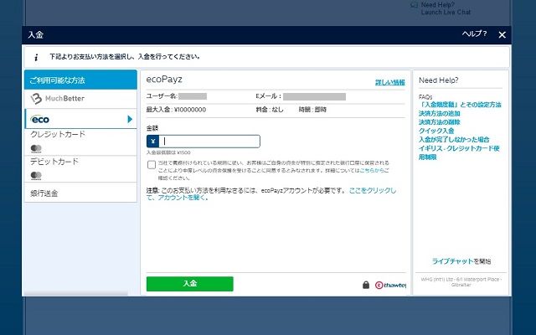Open the クイック入金 FAQ link

436,131
